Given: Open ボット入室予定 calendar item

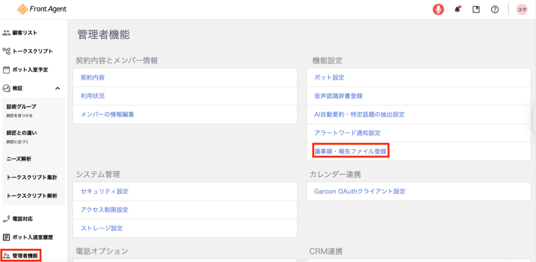Looking at the screenshot, I should (x=30, y=70).
